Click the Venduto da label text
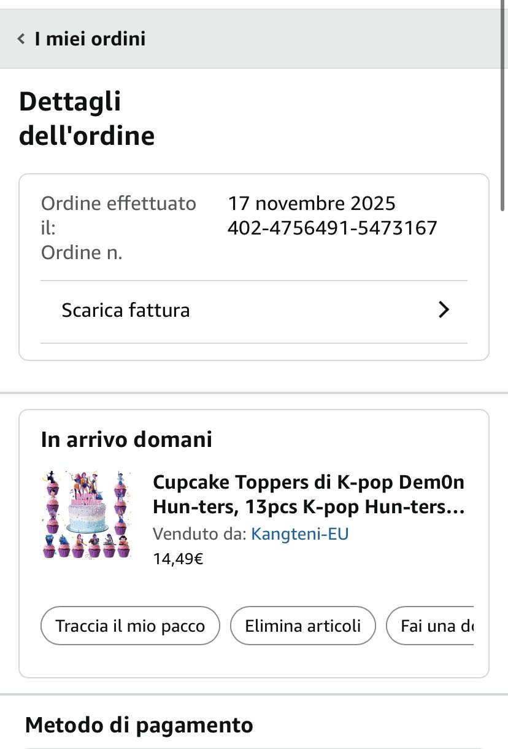508x749 pixels. click(x=200, y=534)
